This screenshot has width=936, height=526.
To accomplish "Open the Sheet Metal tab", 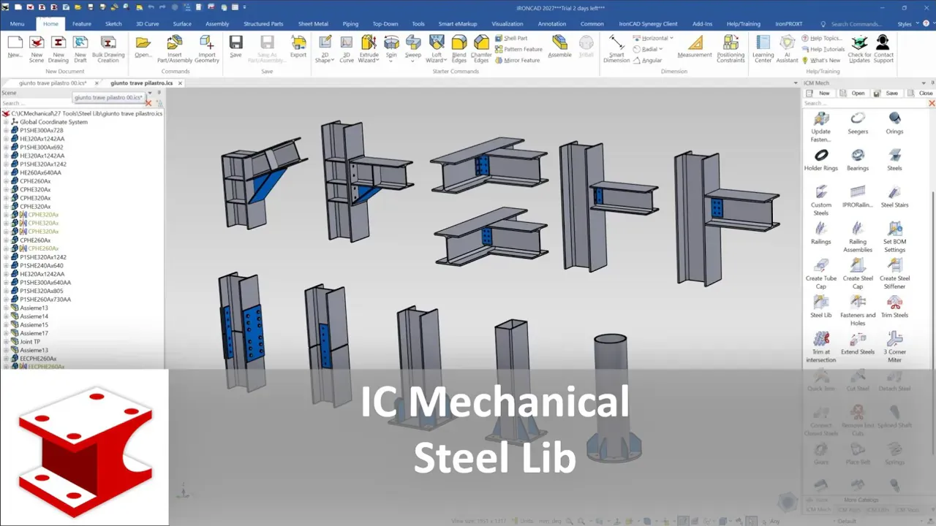I will [x=313, y=24].
